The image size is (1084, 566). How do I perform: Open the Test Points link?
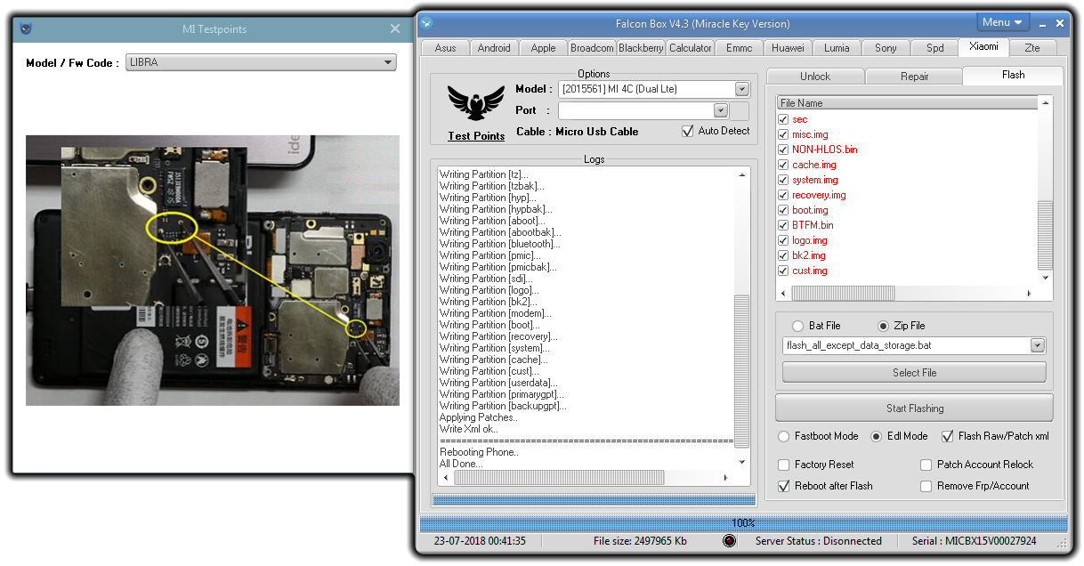(476, 136)
